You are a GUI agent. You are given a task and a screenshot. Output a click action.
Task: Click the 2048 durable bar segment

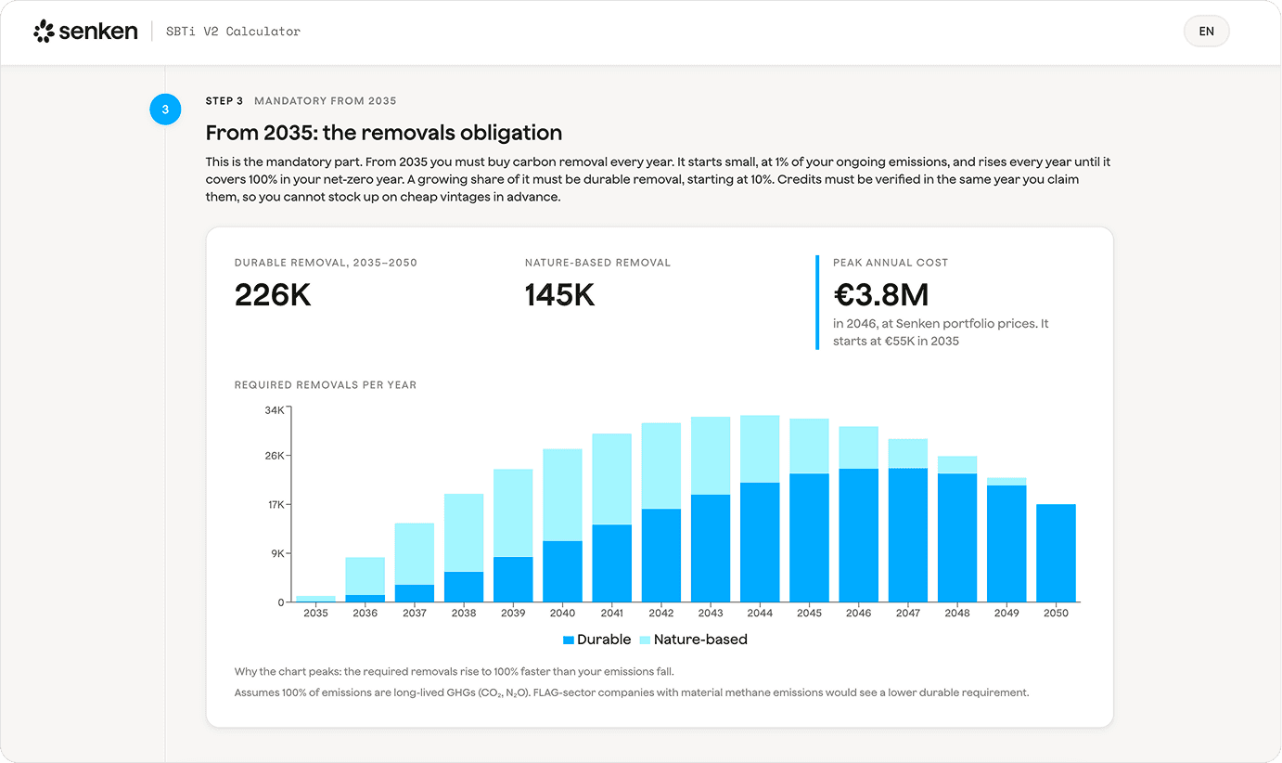pos(957,538)
